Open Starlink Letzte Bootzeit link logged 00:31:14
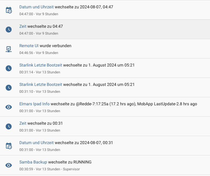 coord(41,65)
